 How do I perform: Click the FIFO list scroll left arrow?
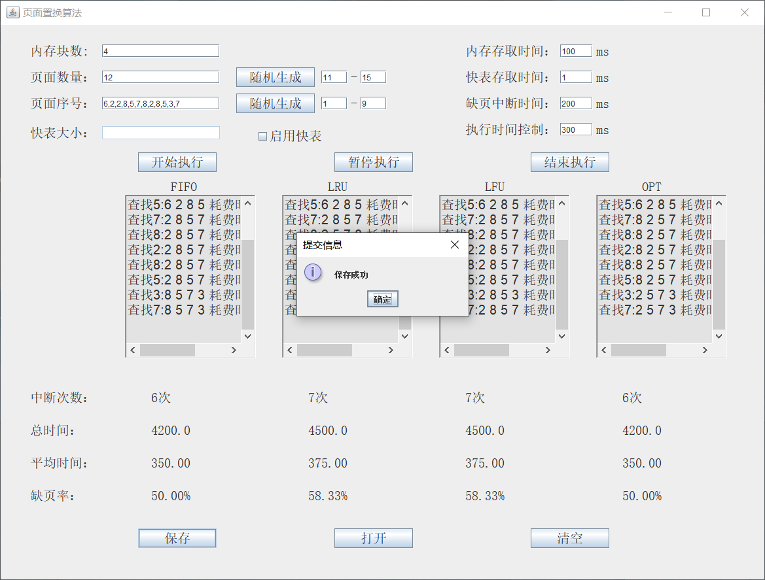[133, 350]
